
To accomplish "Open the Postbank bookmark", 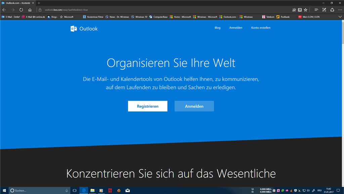I will pos(283,17).
